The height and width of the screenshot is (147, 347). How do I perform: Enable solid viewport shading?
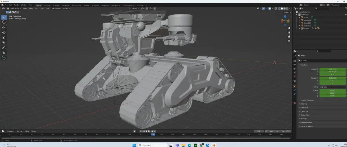pyautogui.click(x=282, y=8)
